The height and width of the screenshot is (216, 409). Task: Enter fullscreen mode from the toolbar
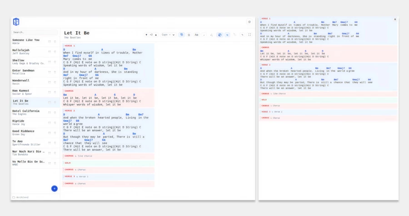249,34
